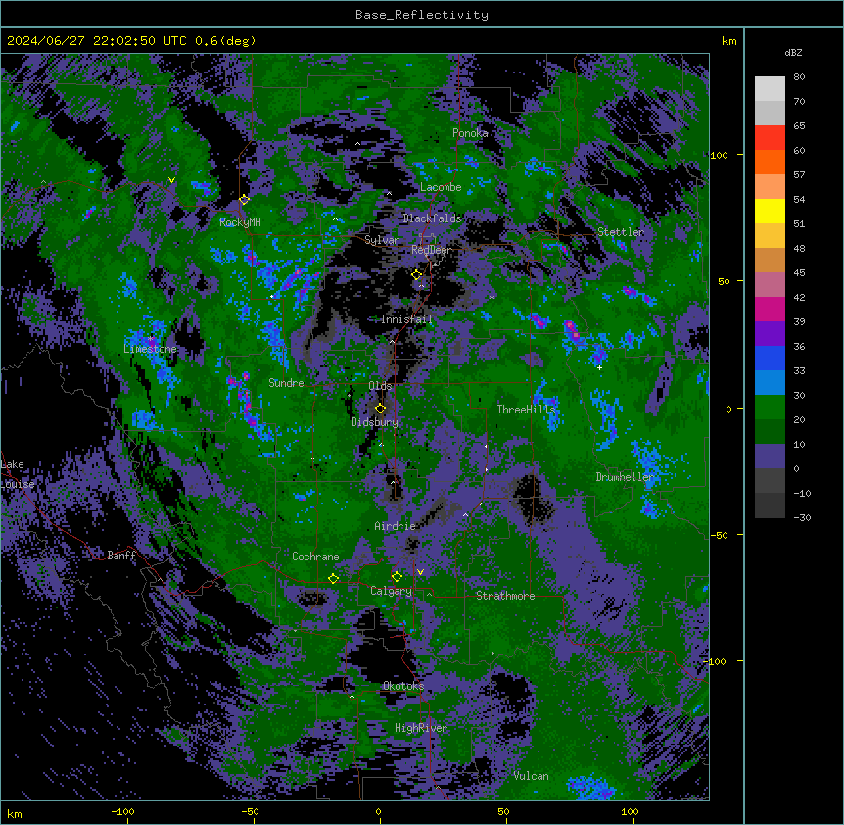Click the yellow diamond marker above RockyMH
This screenshot has width=844, height=825.
pos(244,200)
